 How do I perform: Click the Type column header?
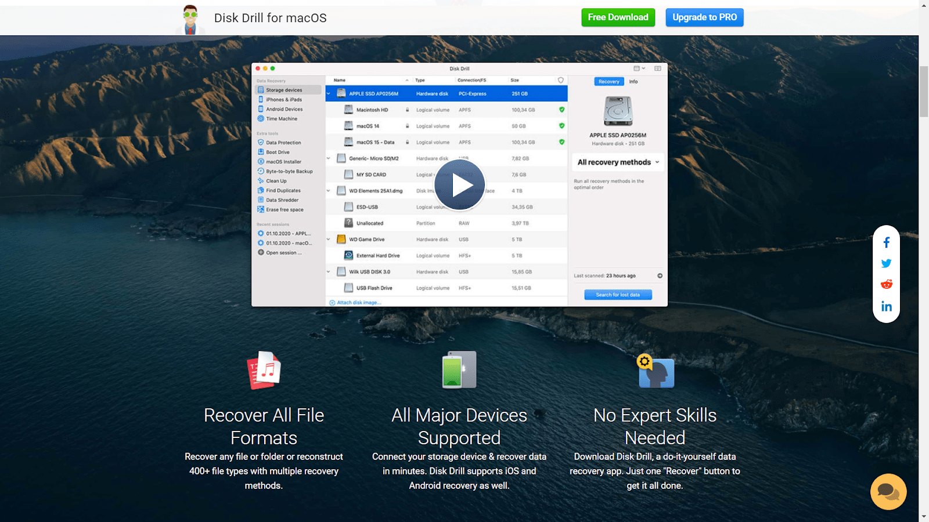click(x=420, y=80)
